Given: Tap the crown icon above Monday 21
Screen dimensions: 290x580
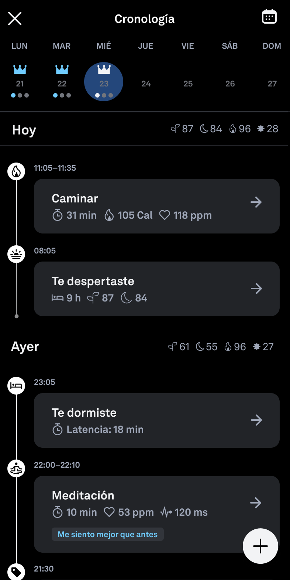Looking at the screenshot, I should coord(20,69).
